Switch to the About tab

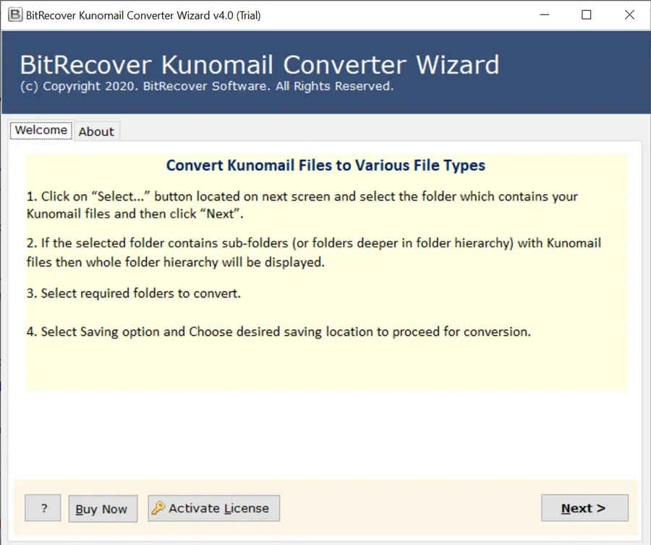[96, 131]
